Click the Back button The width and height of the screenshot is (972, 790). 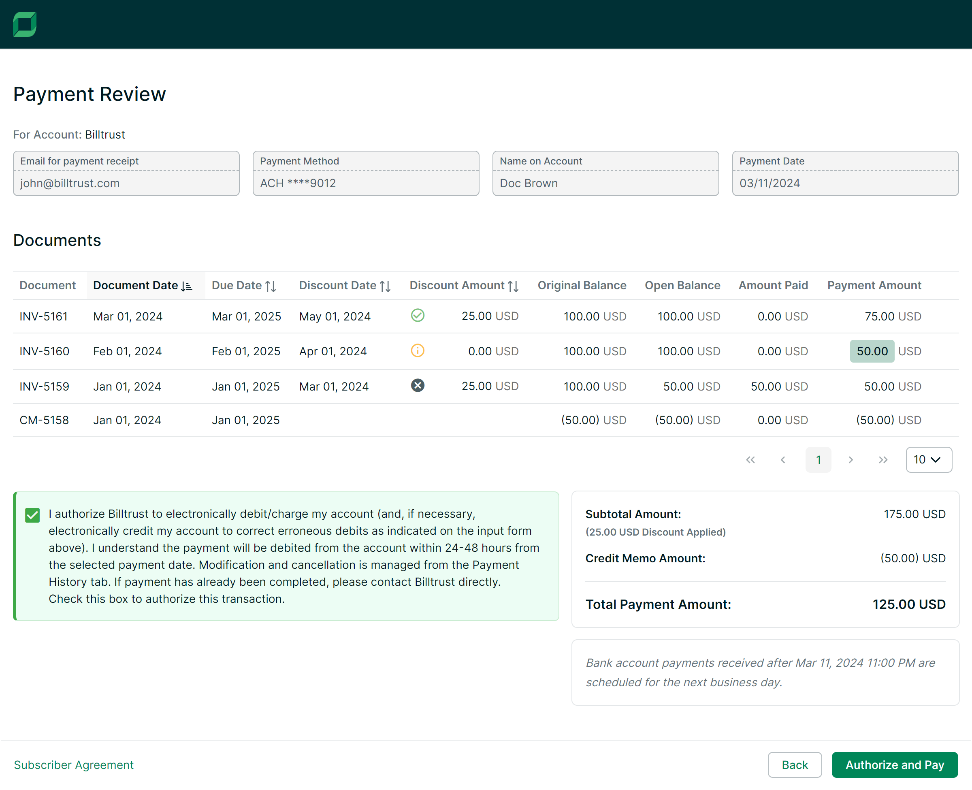(794, 764)
